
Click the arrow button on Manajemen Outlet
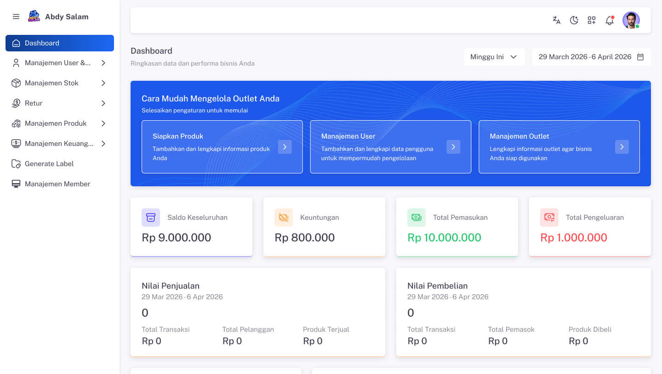[622, 147]
